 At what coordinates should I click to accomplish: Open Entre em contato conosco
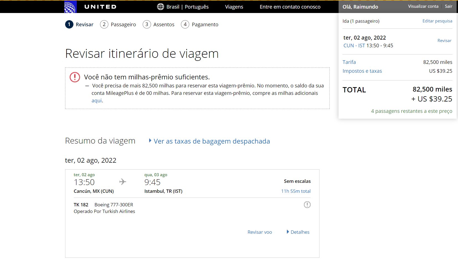pyautogui.click(x=290, y=7)
